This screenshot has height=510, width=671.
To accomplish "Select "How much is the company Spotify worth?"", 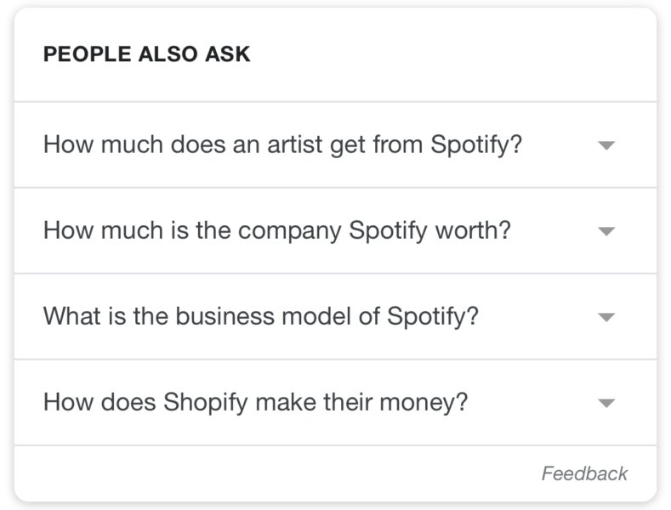I will (276, 230).
